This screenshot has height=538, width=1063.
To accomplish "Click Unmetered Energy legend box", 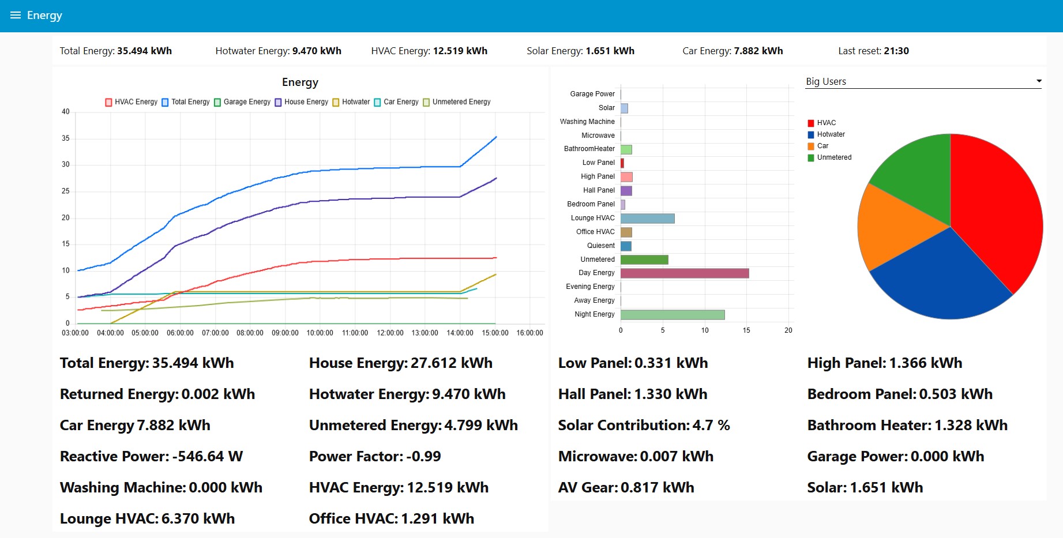I will click(426, 102).
